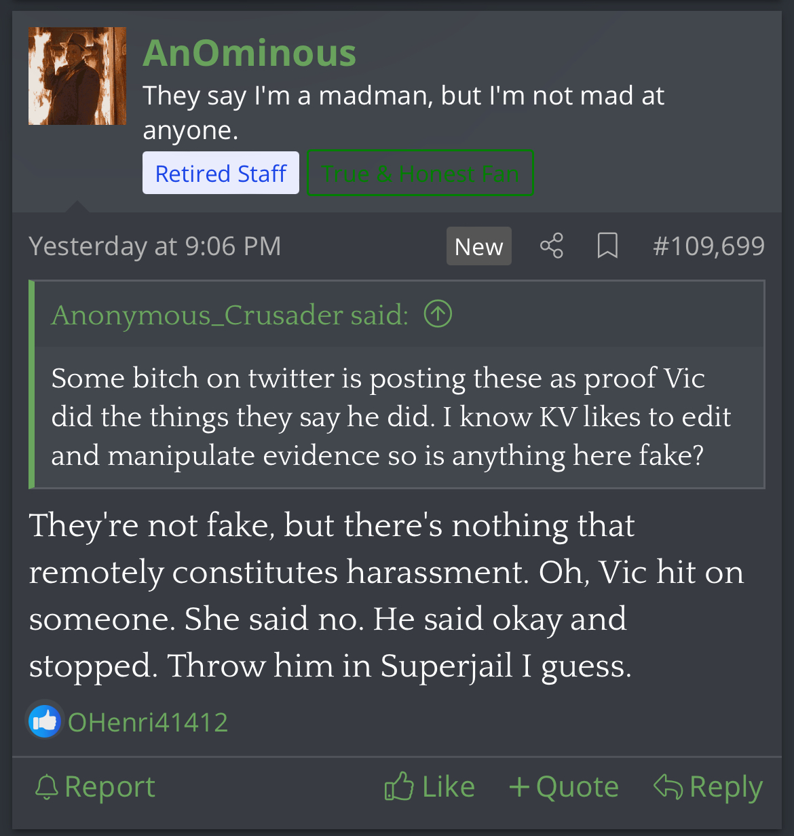The height and width of the screenshot is (836, 794).
Task: Open the AnOminous username profile link
Action: (249, 53)
